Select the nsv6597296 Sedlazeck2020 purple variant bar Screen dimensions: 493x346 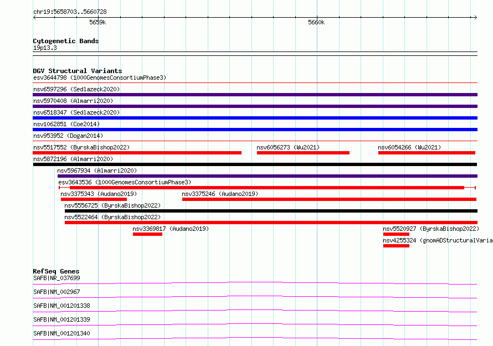tap(255, 95)
